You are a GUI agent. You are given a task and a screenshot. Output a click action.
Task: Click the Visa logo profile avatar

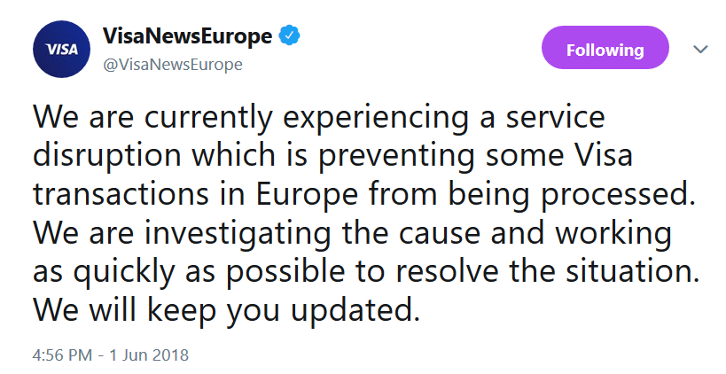(63, 50)
